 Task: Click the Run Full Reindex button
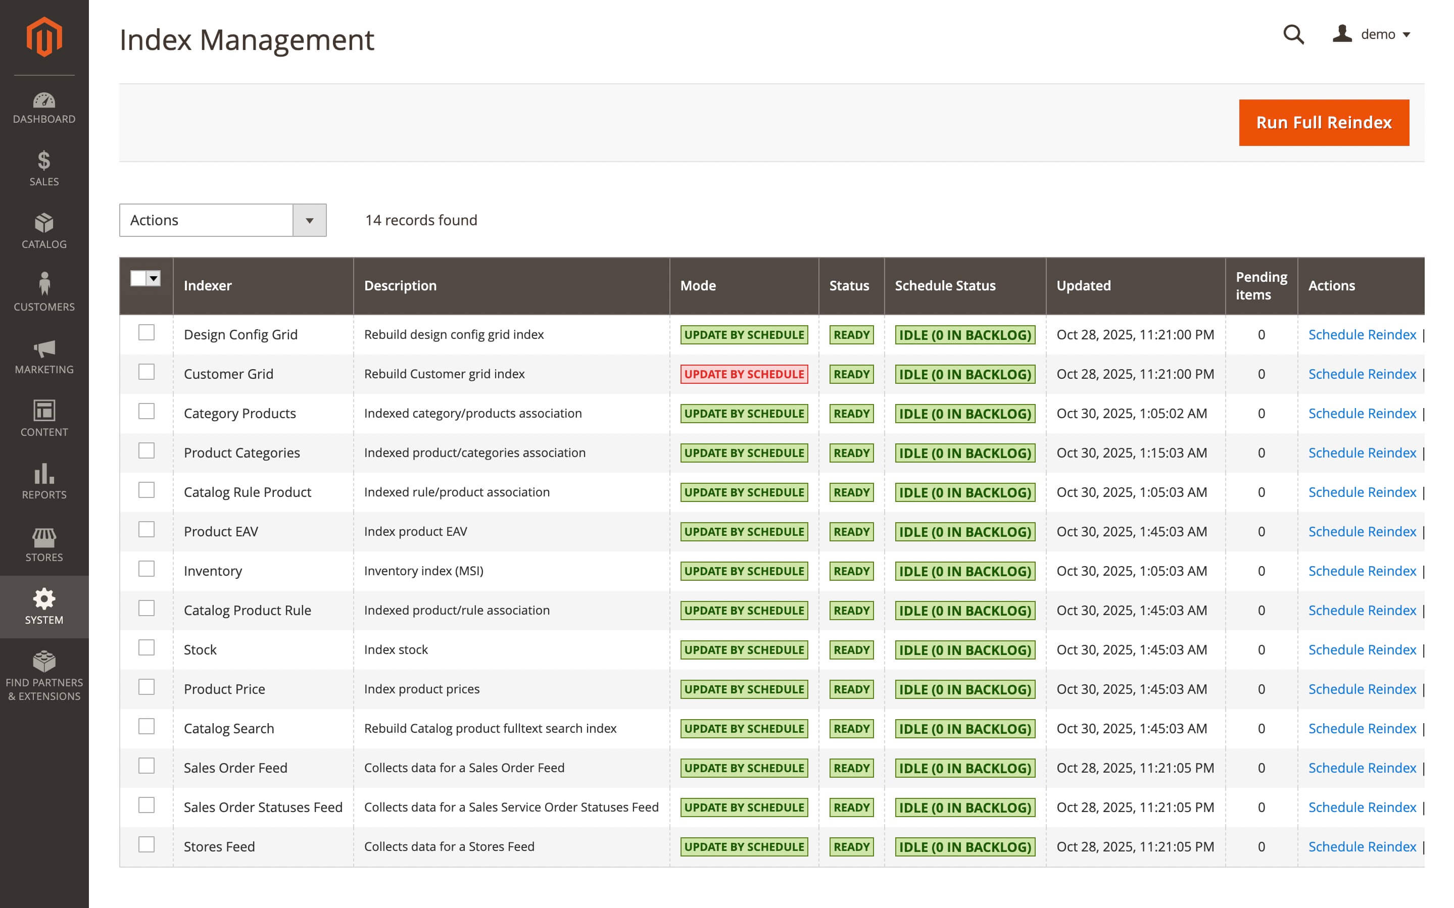tap(1323, 123)
